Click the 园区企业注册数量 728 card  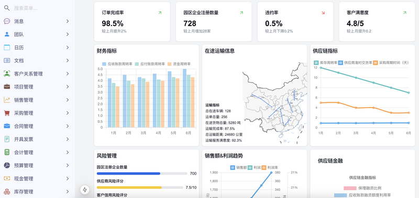point(214,21)
